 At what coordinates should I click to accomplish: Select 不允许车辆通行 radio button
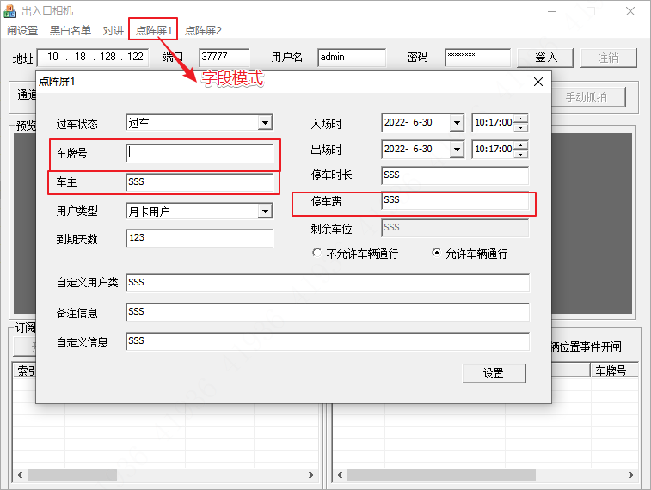[x=317, y=254]
